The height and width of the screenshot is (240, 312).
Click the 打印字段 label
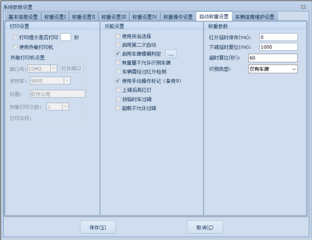click(20, 119)
